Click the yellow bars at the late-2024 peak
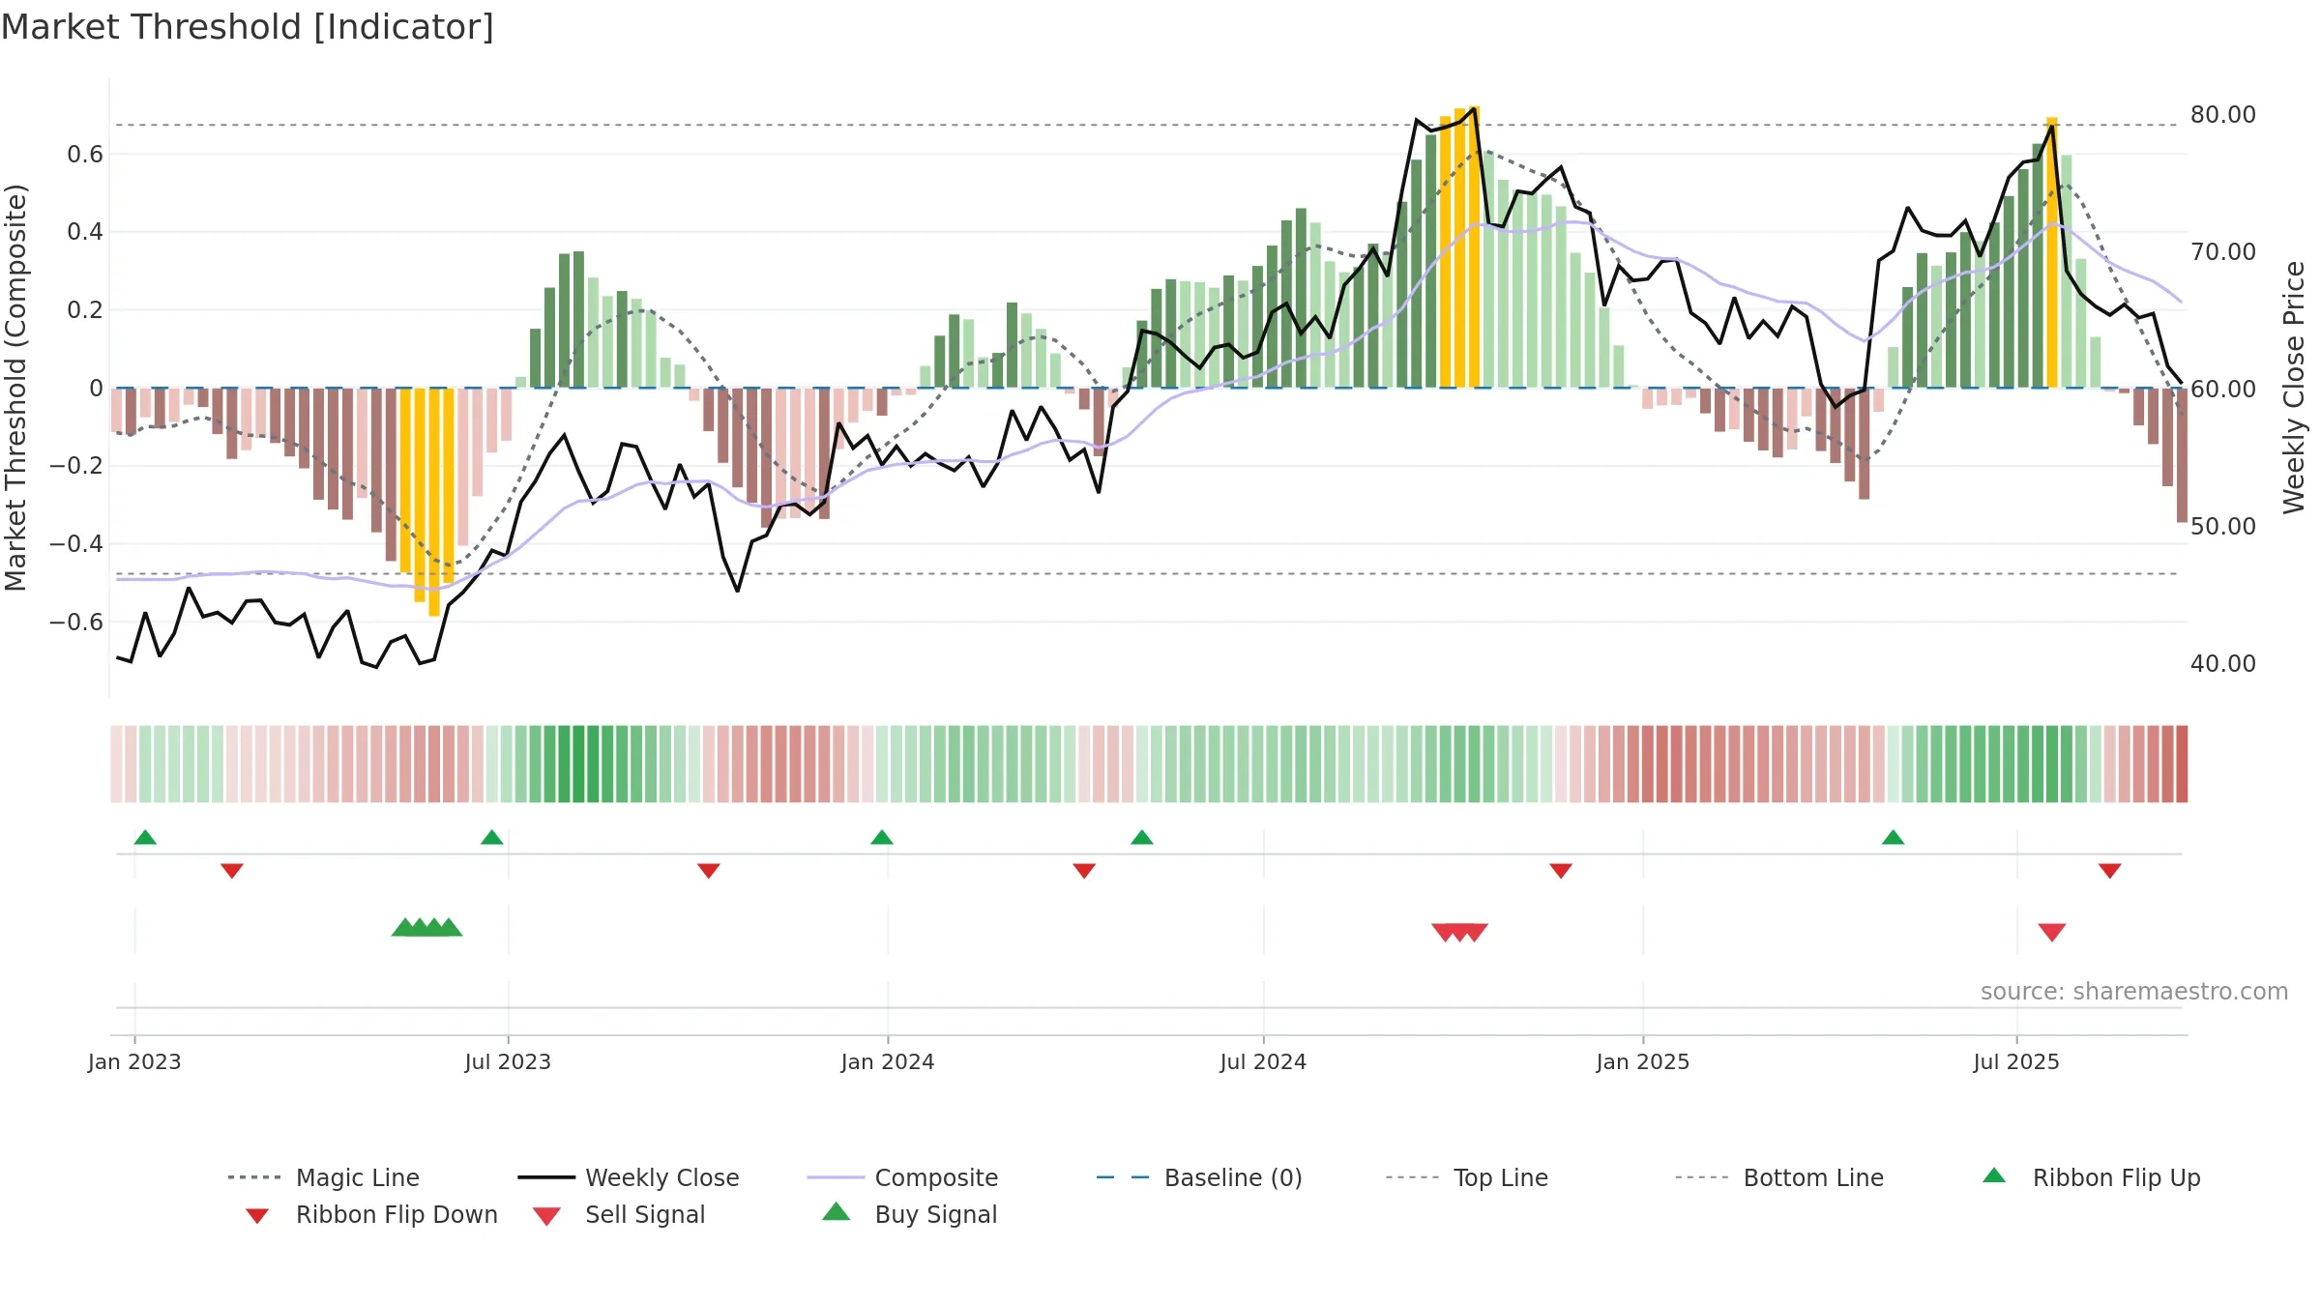 click(x=1459, y=247)
